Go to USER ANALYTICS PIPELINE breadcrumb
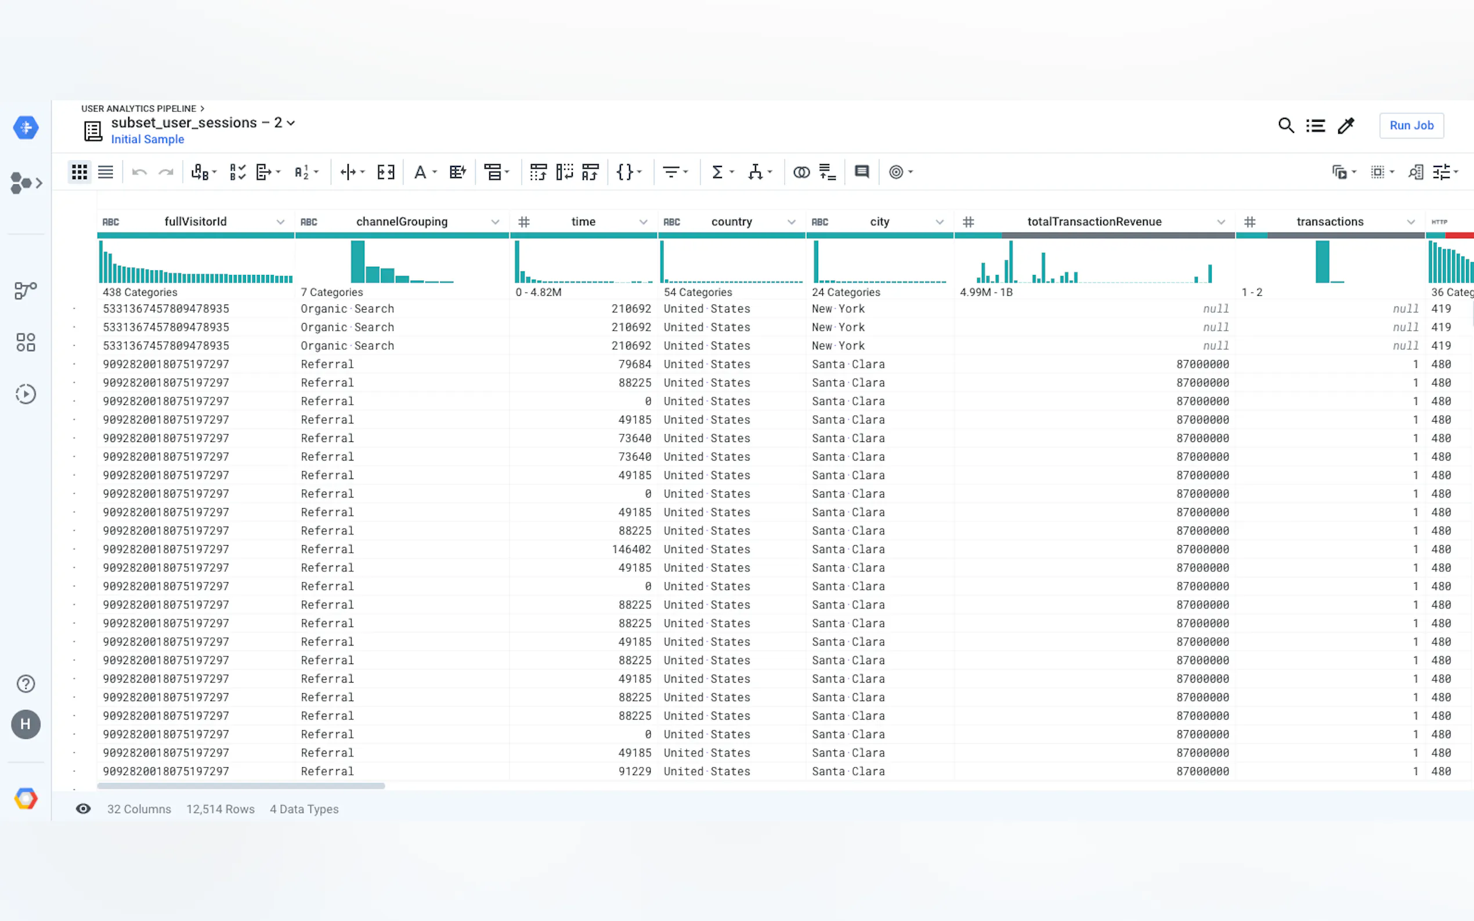Viewport: 1474px width, 921px height. point(139,108)
